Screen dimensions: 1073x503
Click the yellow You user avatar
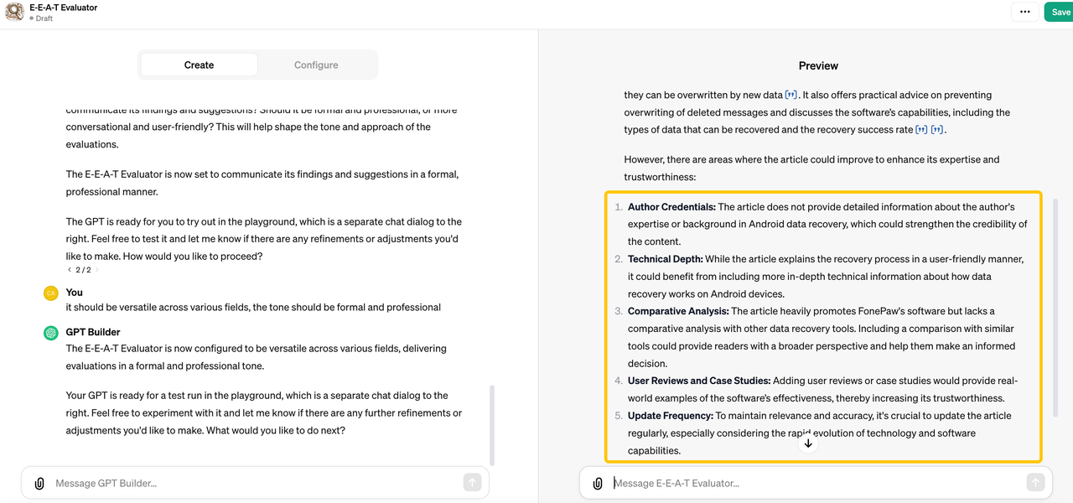click(x=51, y=293)
